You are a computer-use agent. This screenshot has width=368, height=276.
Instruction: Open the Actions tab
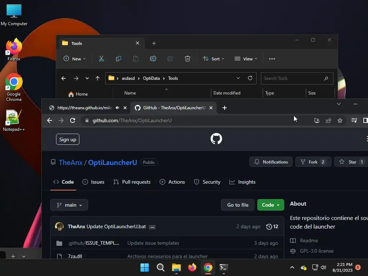(172, 182)
